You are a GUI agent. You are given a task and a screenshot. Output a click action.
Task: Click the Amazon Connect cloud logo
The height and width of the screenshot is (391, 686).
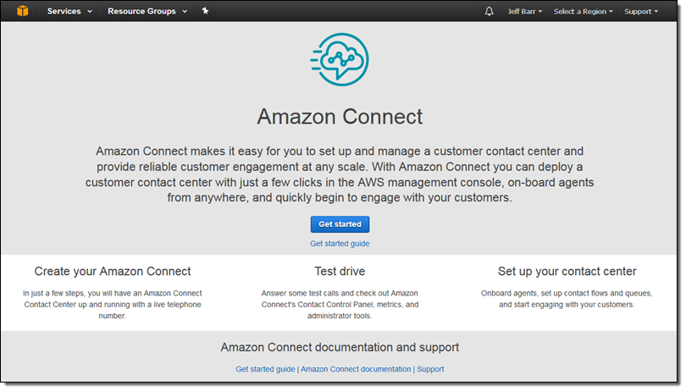point(339,59)
